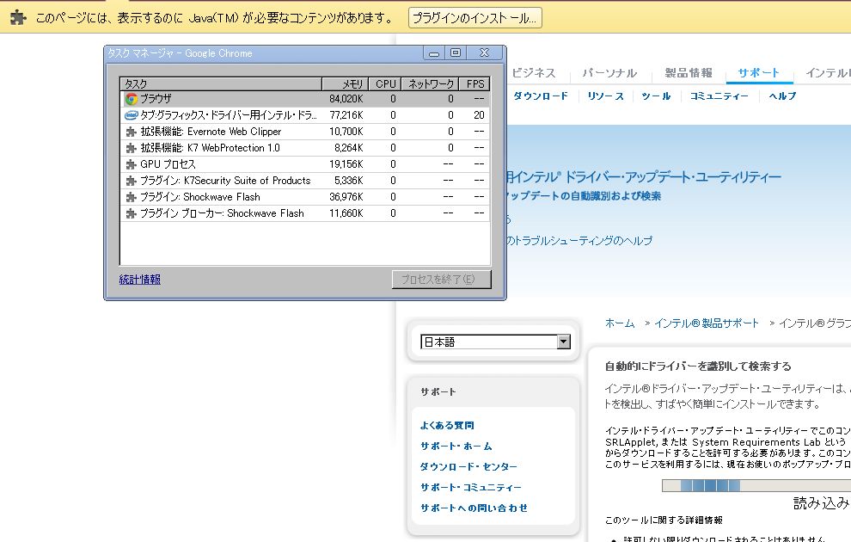Click the 36,976K memory value

pos(346,197)
